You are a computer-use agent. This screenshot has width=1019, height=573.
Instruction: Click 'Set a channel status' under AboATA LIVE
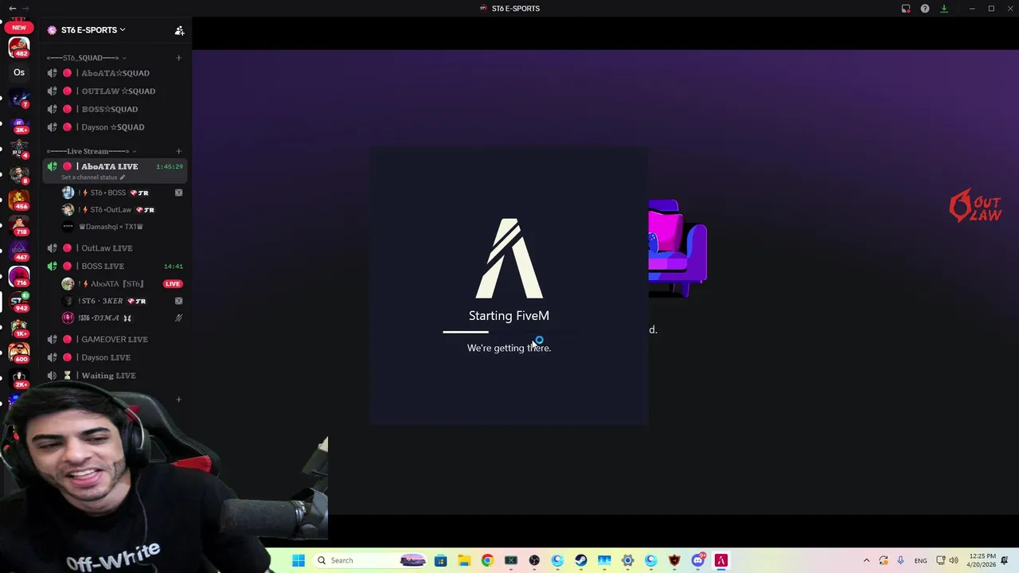(x=93, y=177)
